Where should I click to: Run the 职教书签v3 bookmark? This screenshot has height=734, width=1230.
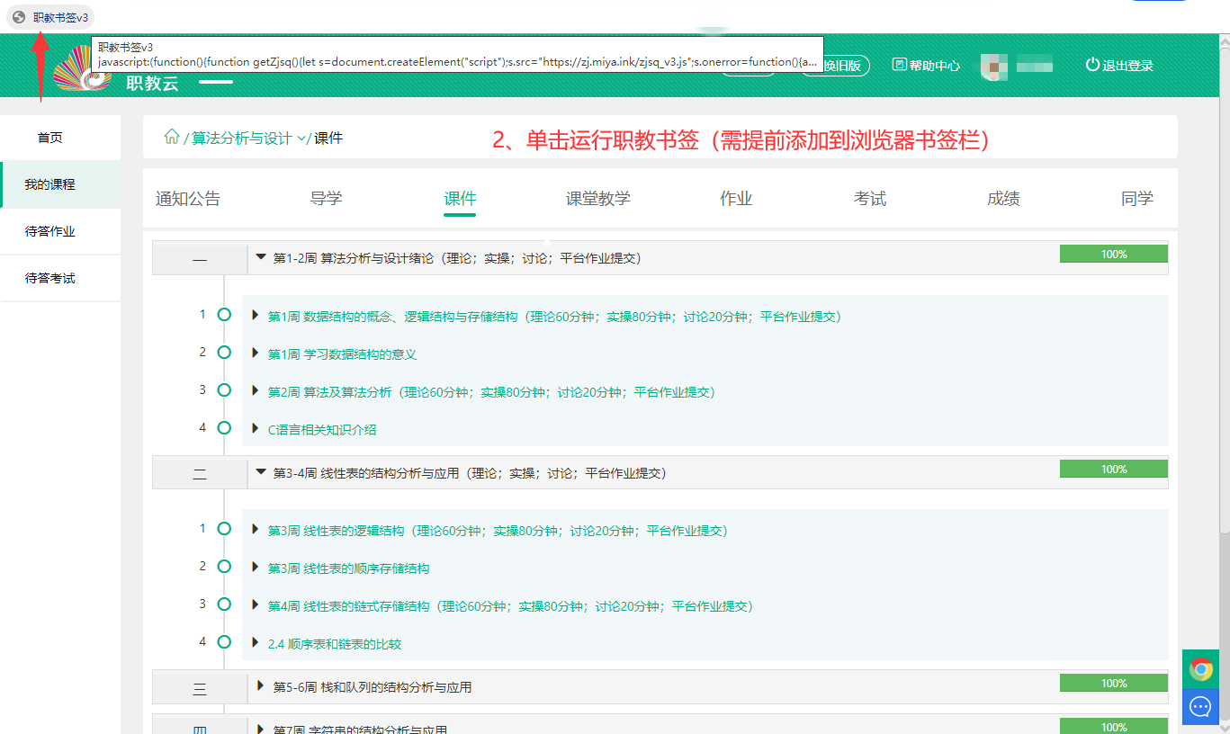[x=50, y=17]
